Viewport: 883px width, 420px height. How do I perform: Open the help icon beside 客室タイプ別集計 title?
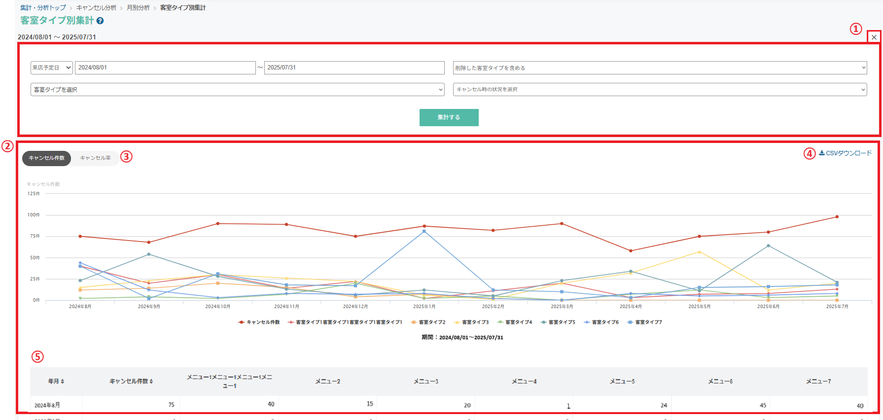click(x=100, y=21)
